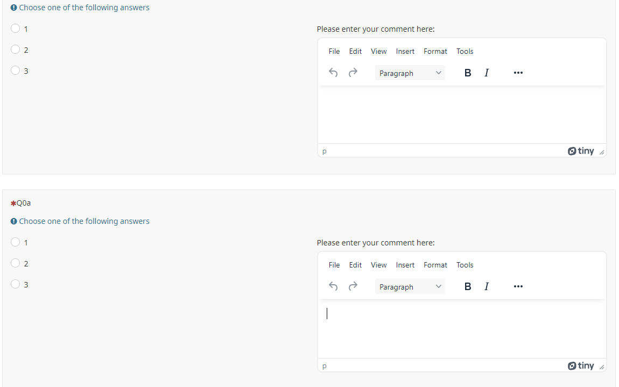
Task: Open the Format menu in Q0a editor
Action: pos(435,265)
